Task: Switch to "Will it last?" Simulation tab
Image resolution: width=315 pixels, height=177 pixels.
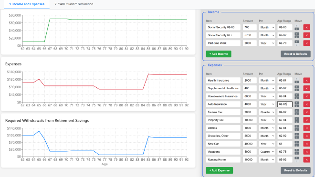Action: click(74, 4)
